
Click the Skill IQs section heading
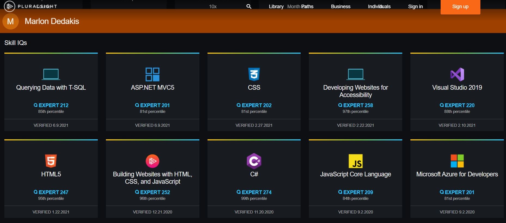click(16, 43)
